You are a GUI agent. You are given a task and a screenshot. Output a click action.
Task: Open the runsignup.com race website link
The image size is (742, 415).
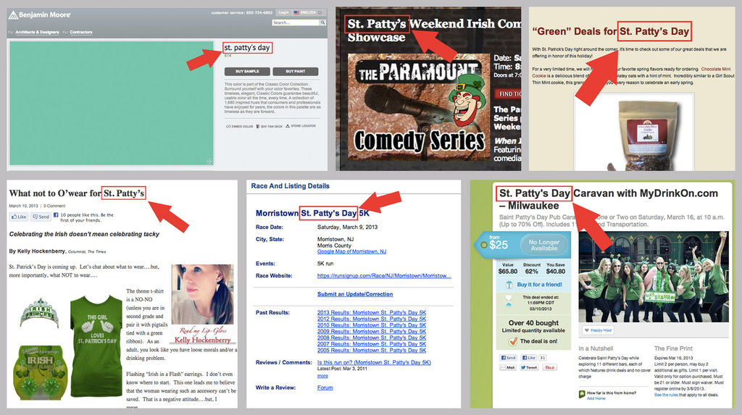tap(384, 276)
